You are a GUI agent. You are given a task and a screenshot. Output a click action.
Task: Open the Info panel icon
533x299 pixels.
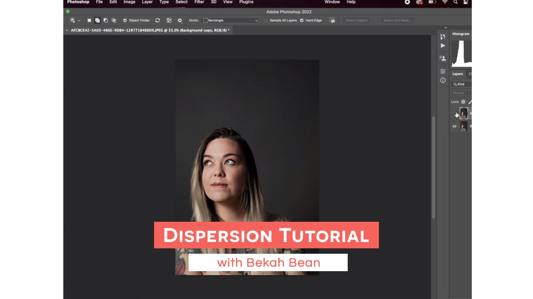pyautogui.click(x=443, y=80)
